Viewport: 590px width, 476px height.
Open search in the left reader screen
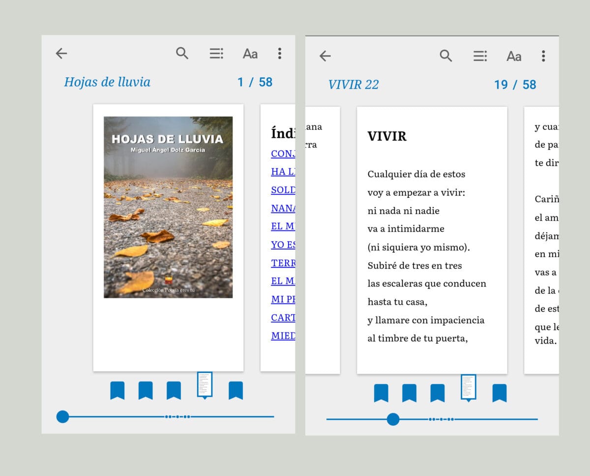coord(182,53)
